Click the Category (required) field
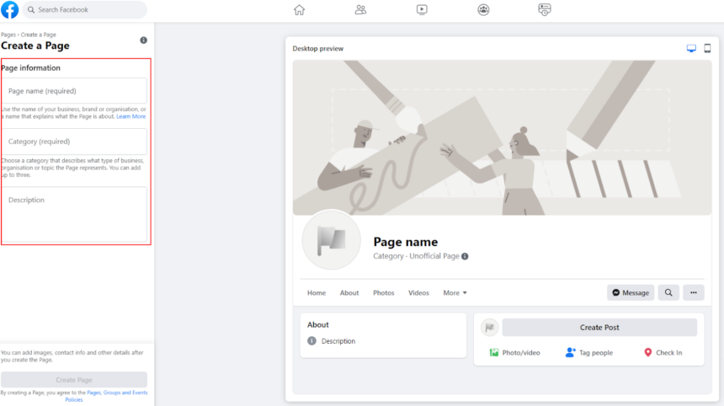The width and height of the screenshot is (724, 406). coord(75,142)
